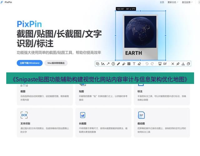
Task: Select the highlighter marker tool
Action: pyautogui.click(x=124, y=64)
